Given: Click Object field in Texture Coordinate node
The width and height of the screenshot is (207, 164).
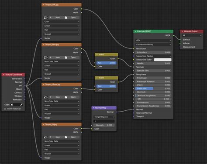Looking at the screenshot, I should [x=17, y=105].
